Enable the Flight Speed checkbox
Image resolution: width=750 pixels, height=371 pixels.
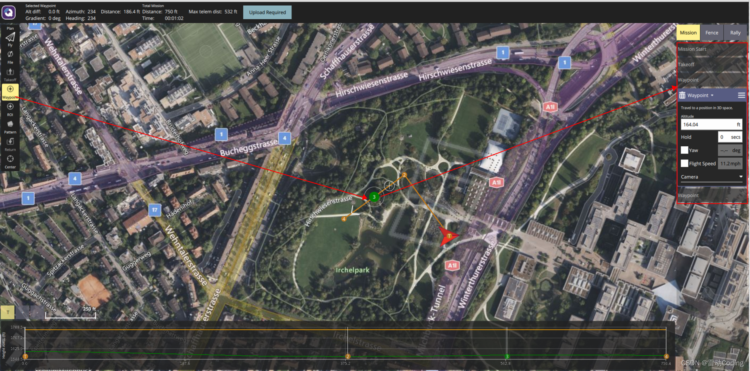tap(684, 164)
